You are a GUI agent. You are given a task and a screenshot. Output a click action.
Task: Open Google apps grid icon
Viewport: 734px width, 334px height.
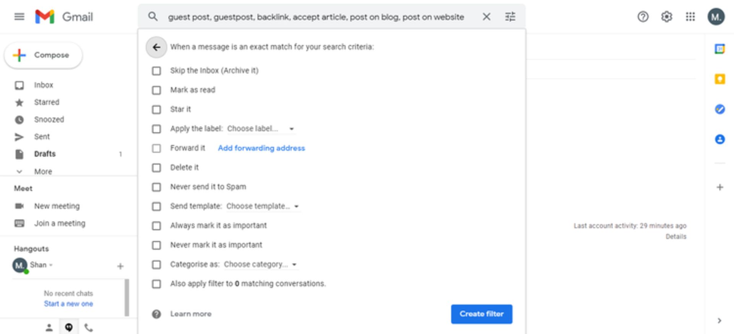point(690,17)
